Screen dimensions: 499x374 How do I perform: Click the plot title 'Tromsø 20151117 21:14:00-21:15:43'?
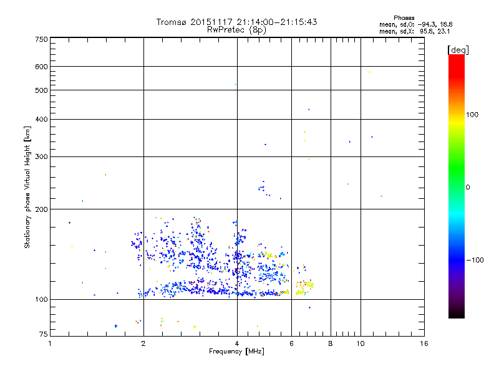(236, 22)
